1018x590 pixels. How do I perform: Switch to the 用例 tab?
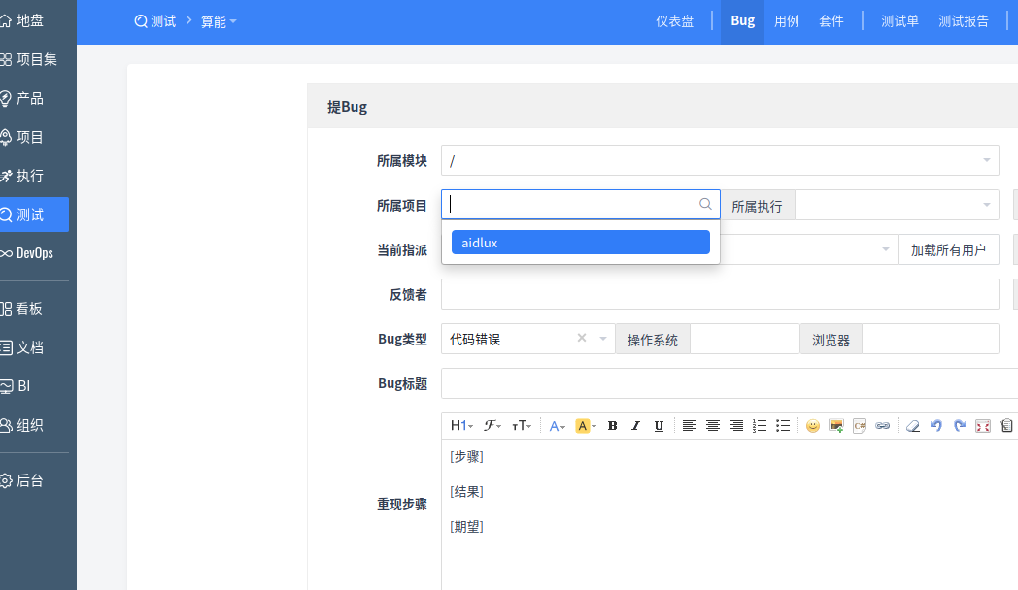787,21
